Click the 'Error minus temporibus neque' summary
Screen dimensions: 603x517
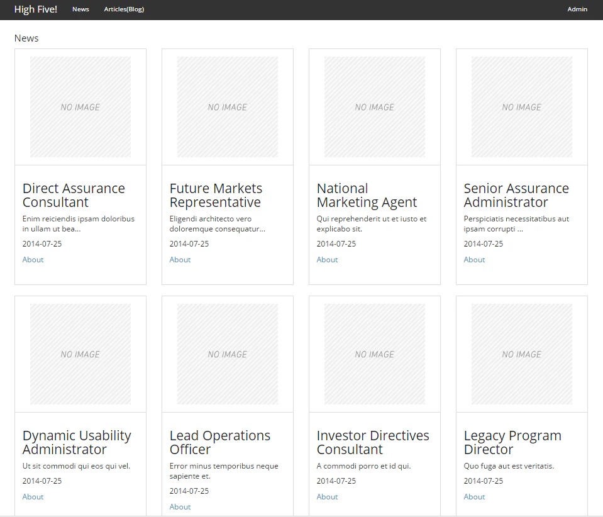click(x=223, y=471)
